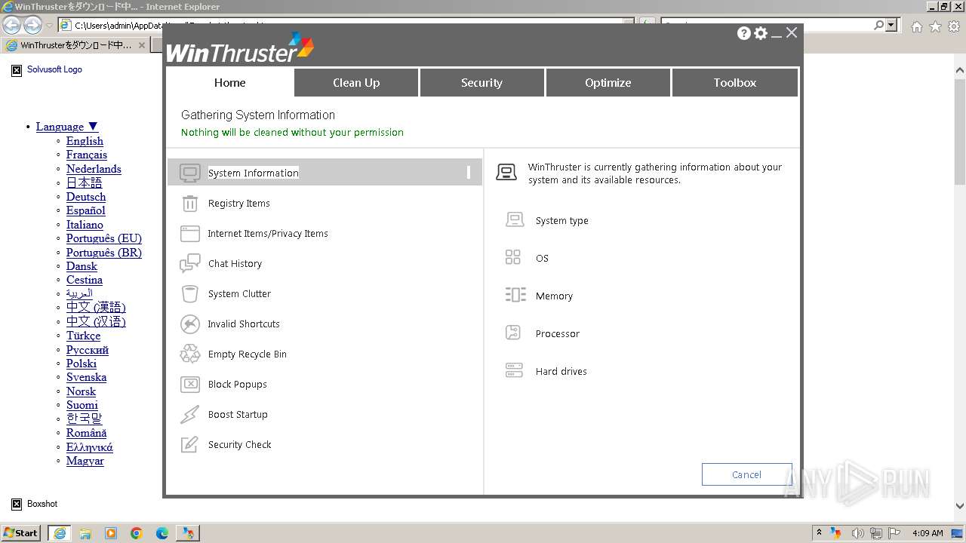Select Svenska language link
This screenshot has width=966, height=543.
pyautogui.click(x=86, y=377)
